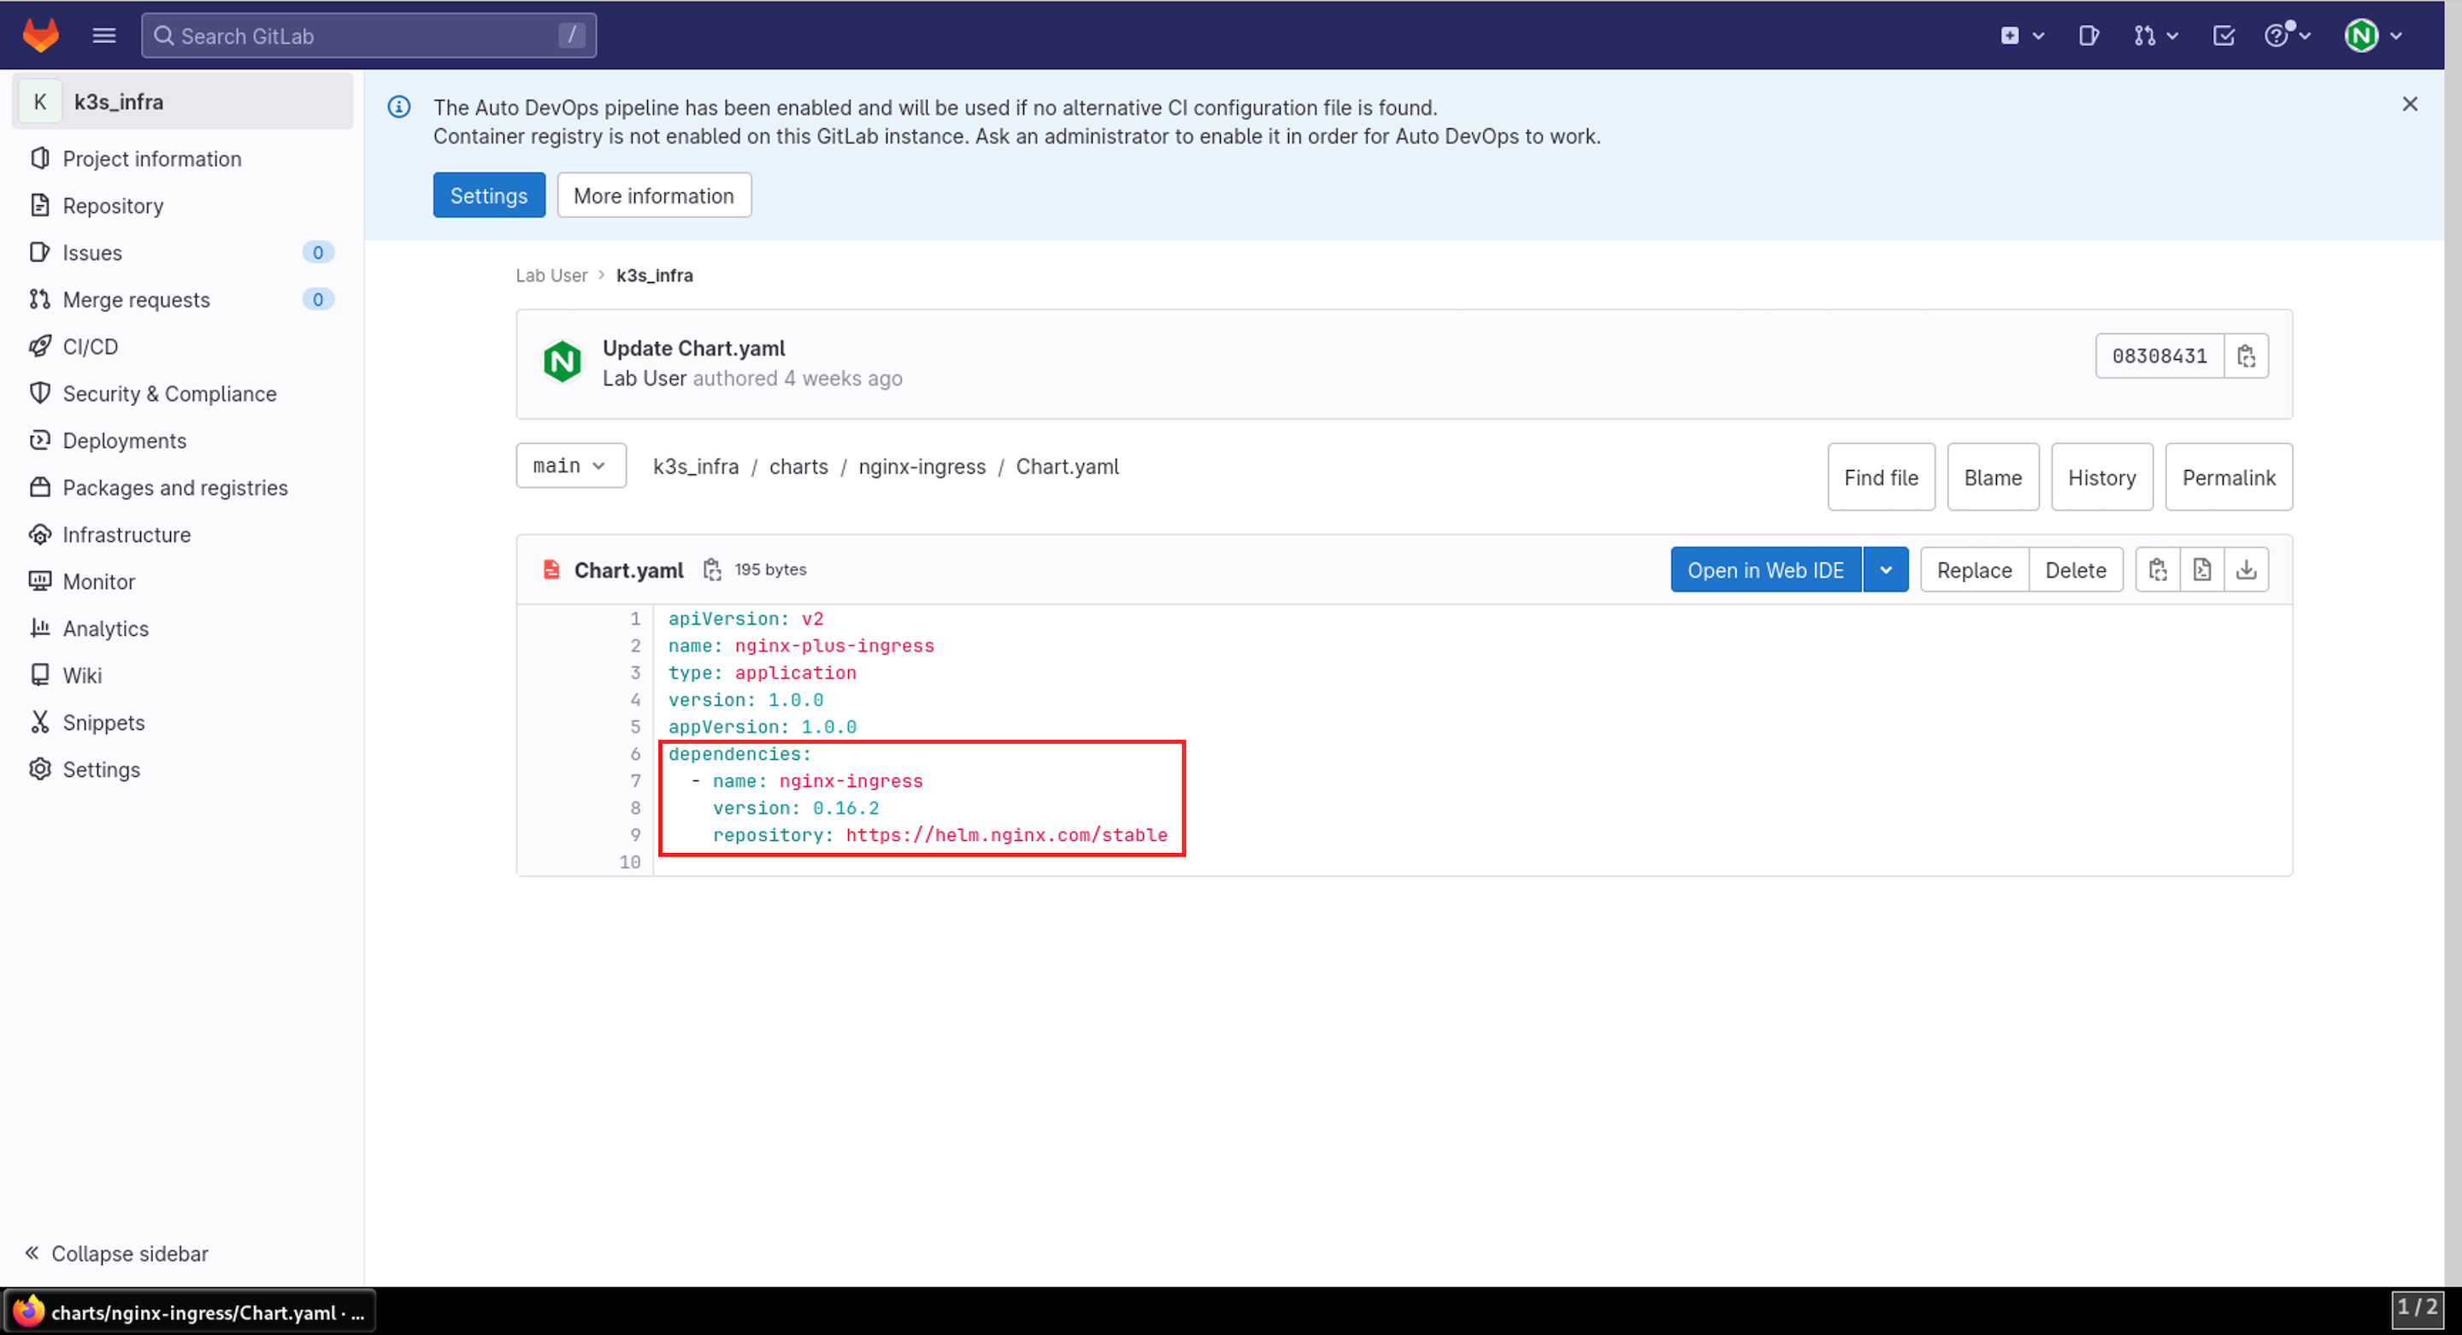Open the create new plus dropdown
The width and height of the screenshot is (2462, 1335).
point(2022,35)
